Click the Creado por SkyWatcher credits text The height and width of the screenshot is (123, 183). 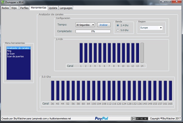(x=36, y=118)
